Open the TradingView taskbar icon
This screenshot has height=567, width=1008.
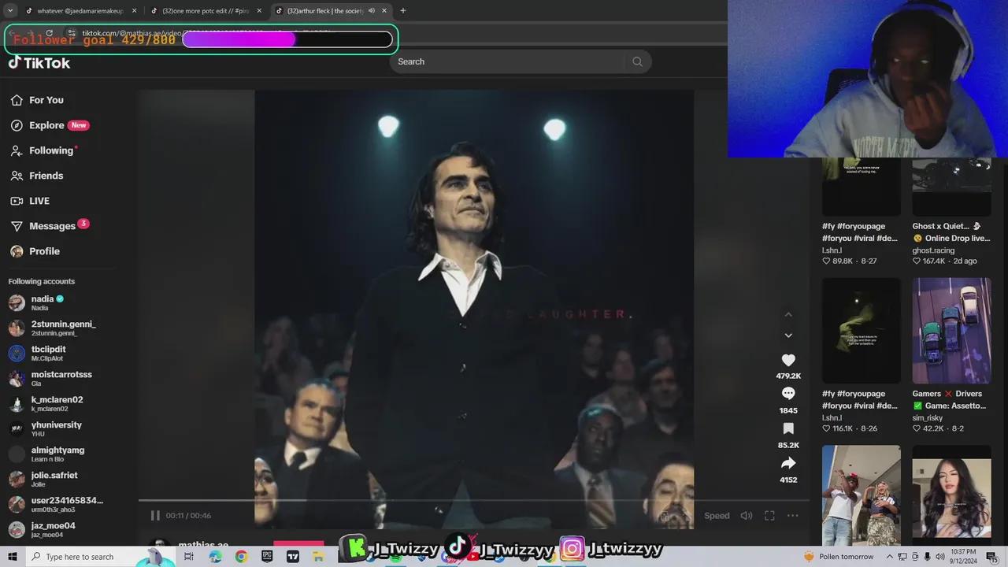click(x=293, y=557)
